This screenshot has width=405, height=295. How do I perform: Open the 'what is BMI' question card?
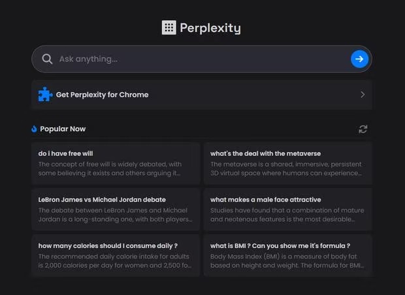coord(287,255)
